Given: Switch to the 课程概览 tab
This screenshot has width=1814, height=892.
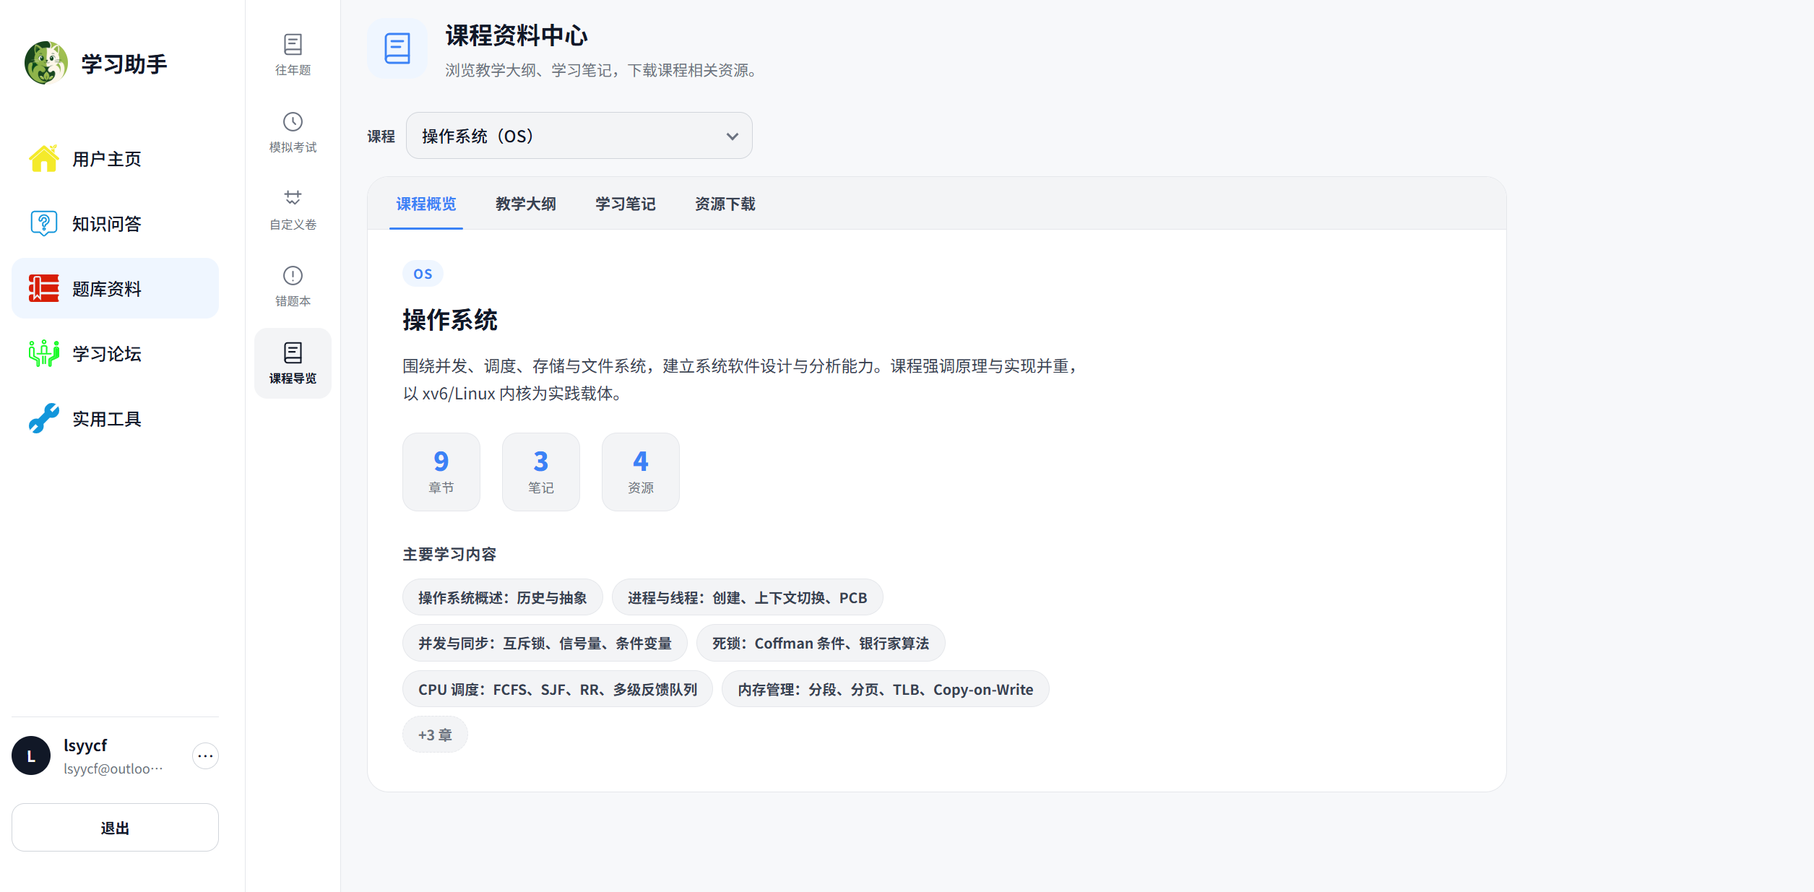Looking at the screenshot, I should [x=426, y=204].
